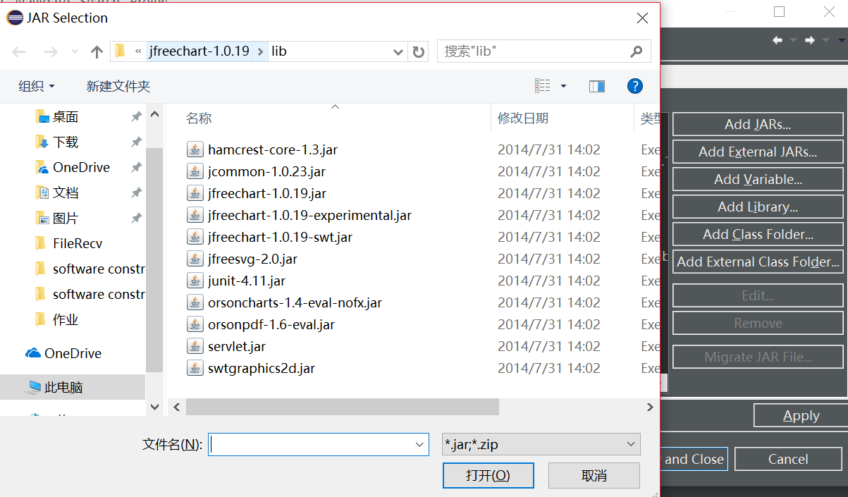The image size is (848, 497).
Task: Click the 打开(O) button
Action: [x=488, y=475]
